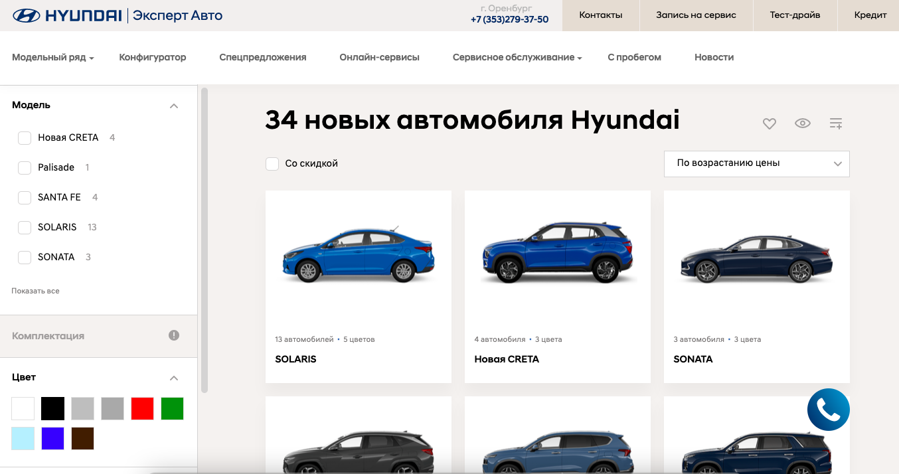This screenshot has width=899, height=474.
Task: Click Комплектация info exclamation icon
Action: (x=174, y=335)
